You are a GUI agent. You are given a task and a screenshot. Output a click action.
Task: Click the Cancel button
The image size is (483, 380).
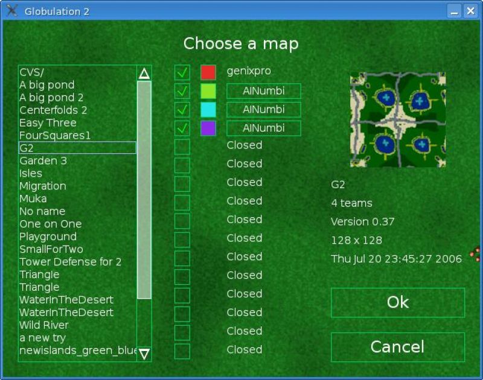coord(398,347)
